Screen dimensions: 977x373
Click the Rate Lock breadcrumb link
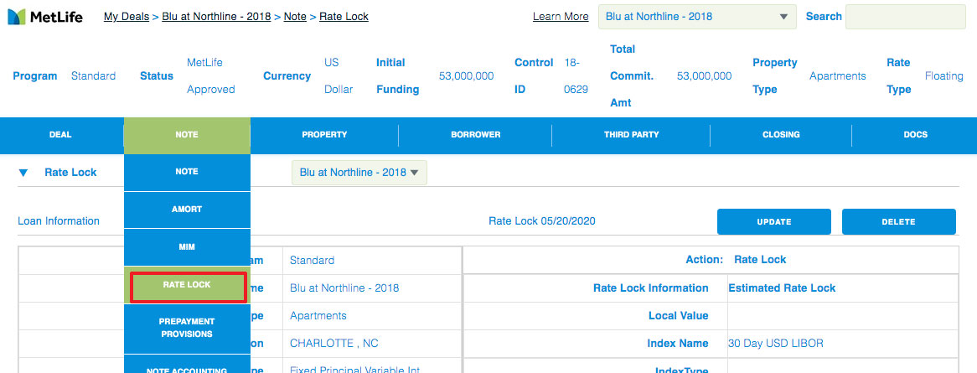coord(344,17)
